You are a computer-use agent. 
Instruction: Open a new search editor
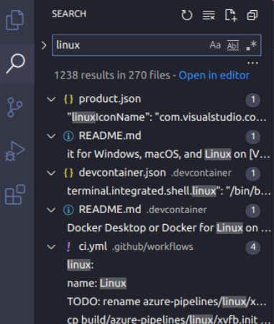tap(231, 15)
